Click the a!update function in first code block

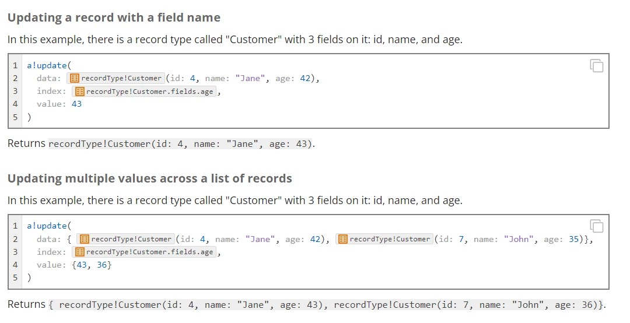tap(47, 65)
